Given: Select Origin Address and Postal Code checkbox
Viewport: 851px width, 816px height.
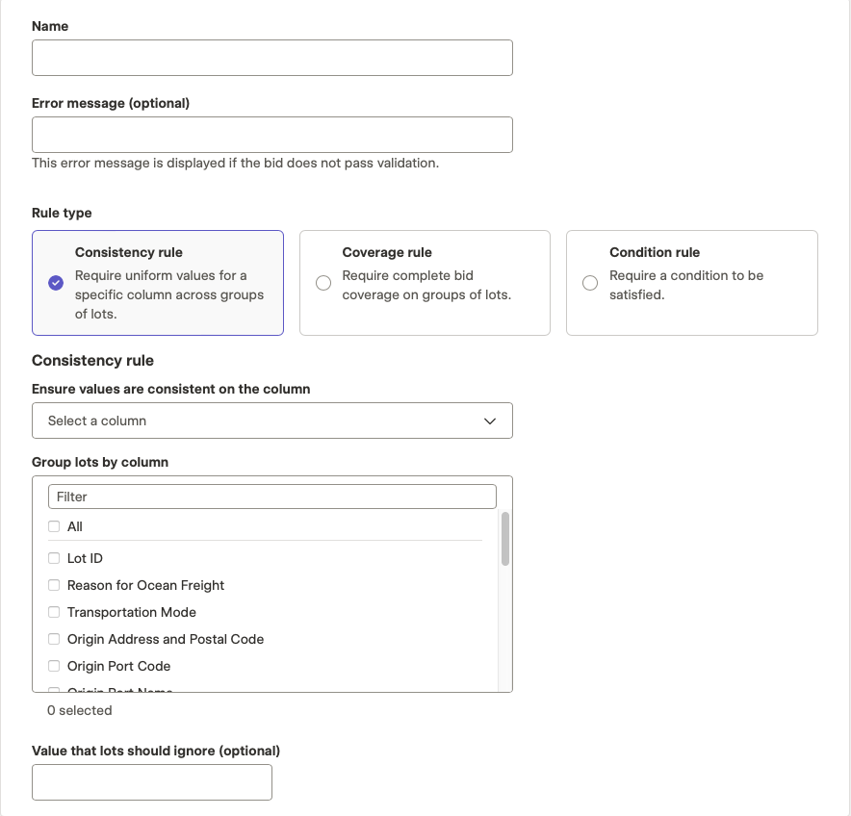Looking at the screenshot, I should 54,639.
